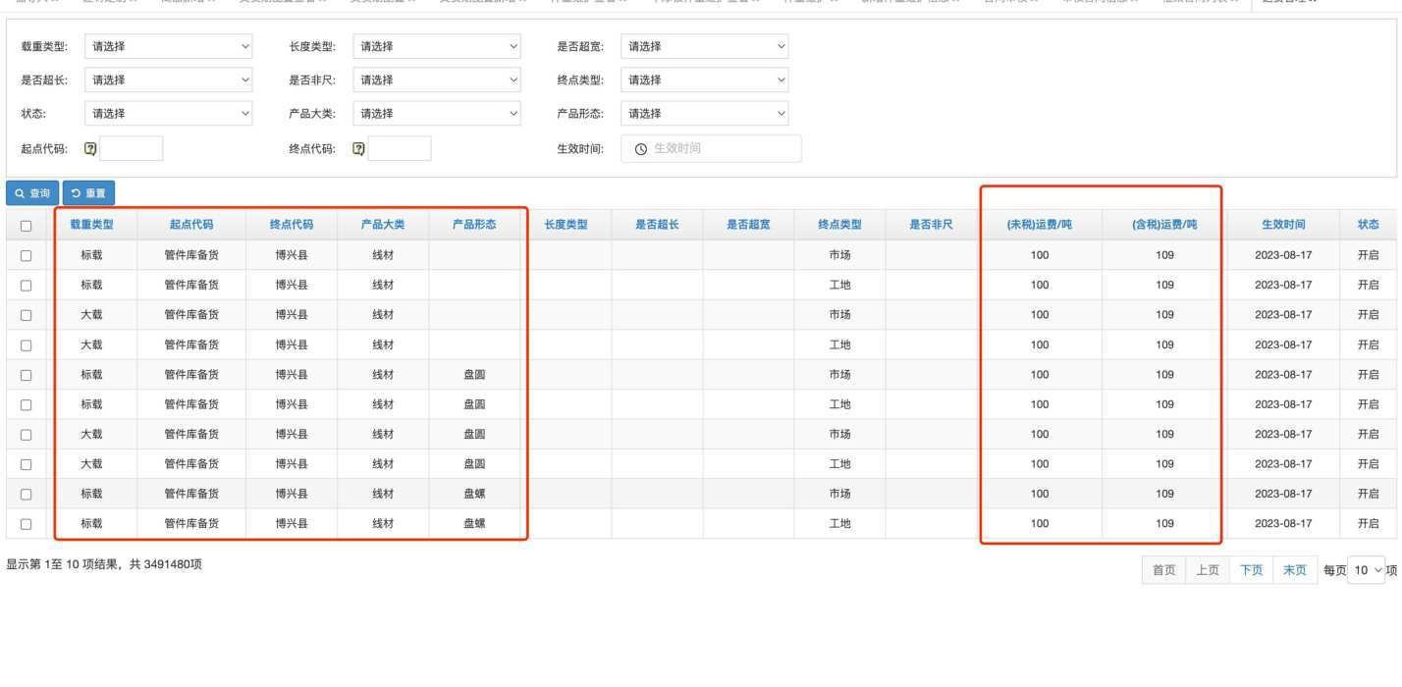
Task: Open the 产品形态 filter dropdown
Action: click(705, 113)
